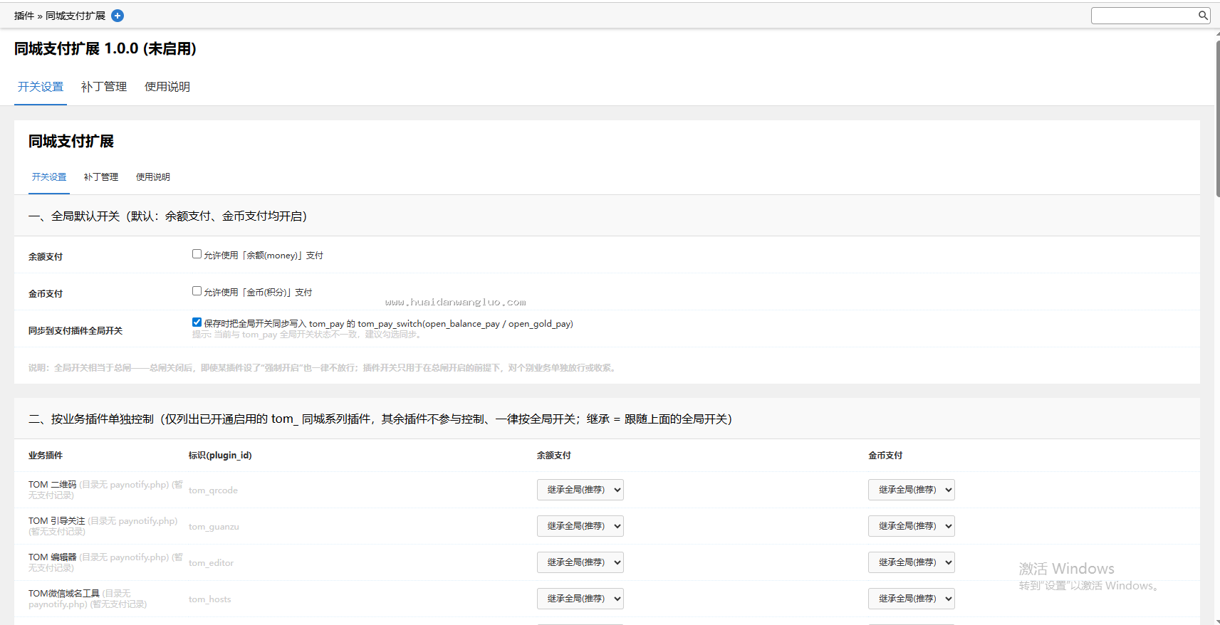1220x625 pixels.
Task: Focus the search input field
Action: [x=1145, y=15]
